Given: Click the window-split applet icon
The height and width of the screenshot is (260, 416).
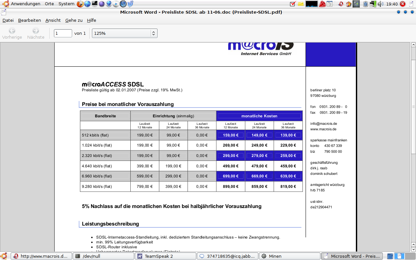Looking at the screenshot, I should 330,4.
